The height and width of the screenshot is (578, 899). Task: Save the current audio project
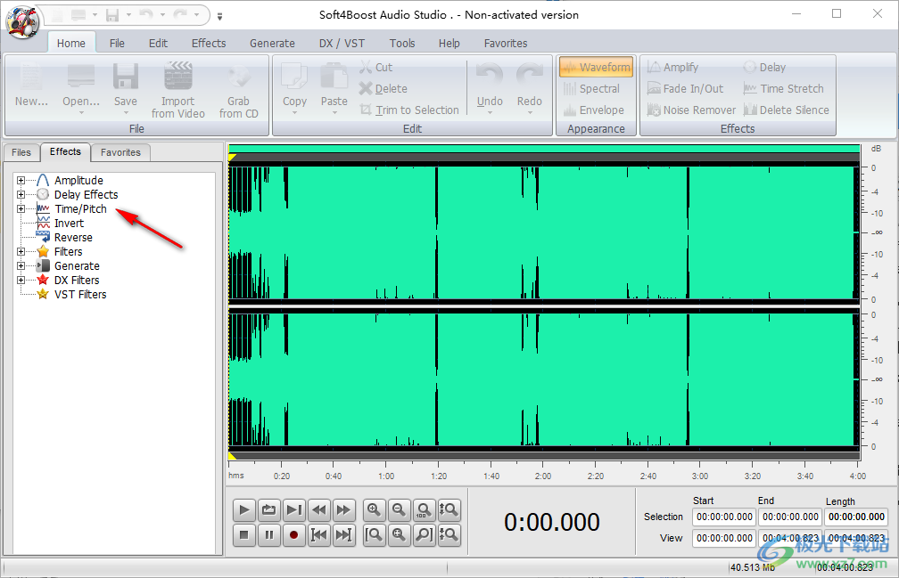pos(125,85)
